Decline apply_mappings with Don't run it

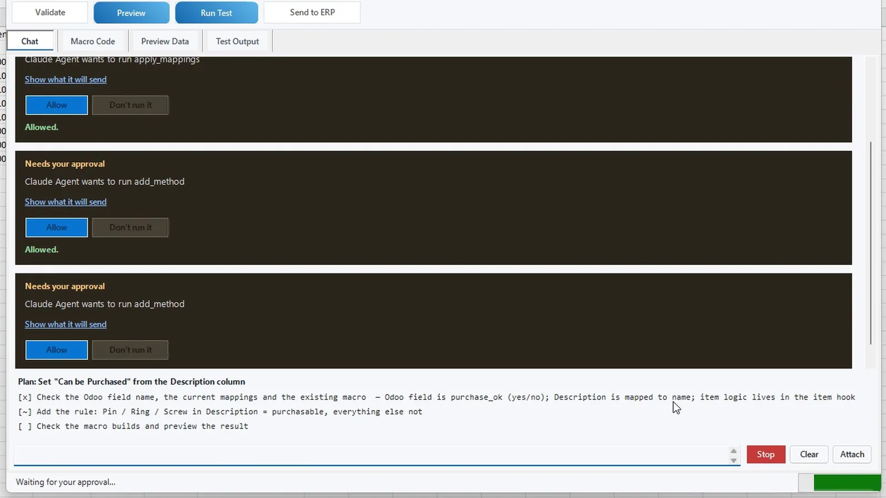coord(130,105)
